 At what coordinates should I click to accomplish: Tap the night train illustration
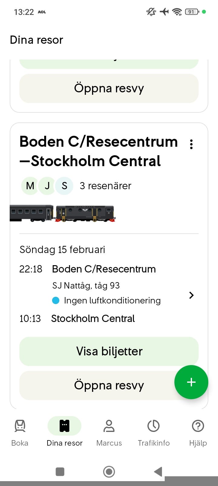click(63, 213)
